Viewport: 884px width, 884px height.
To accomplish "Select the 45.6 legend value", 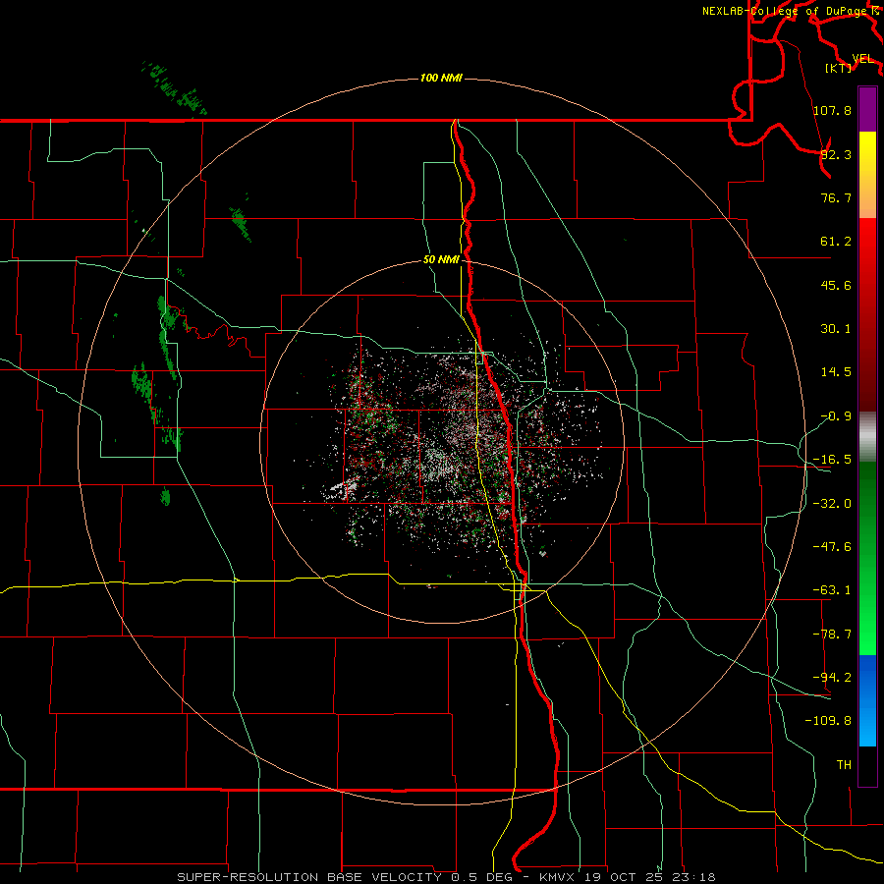I will 836,285.
